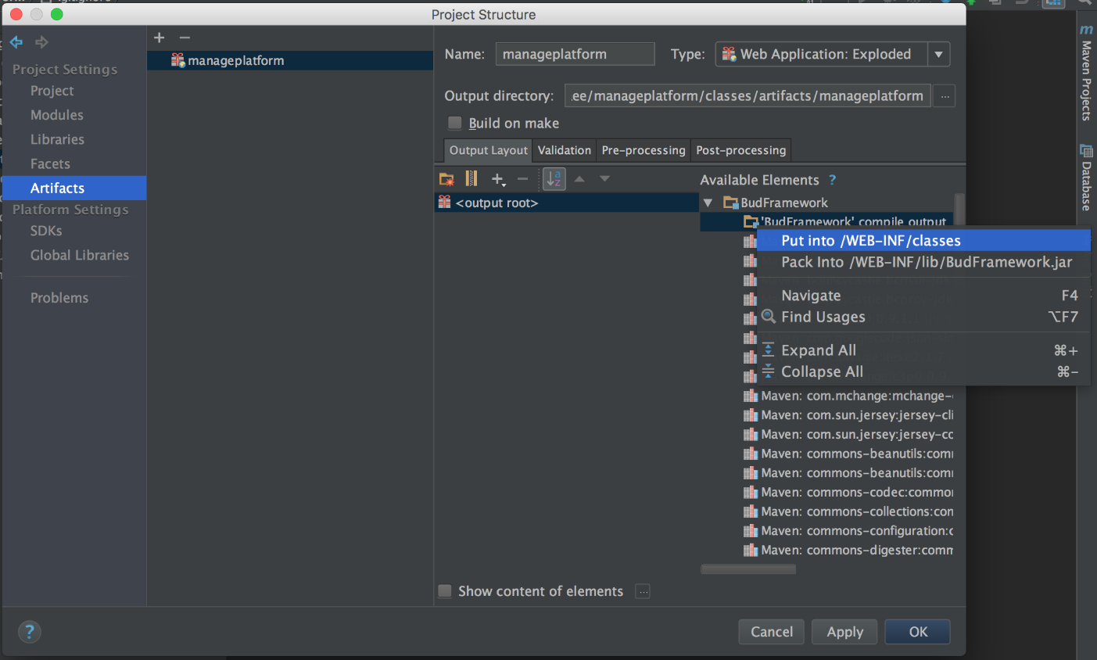Add a new artifact with plus icon
This screenshot has height=660, width=1097.
tap(160, 38)
